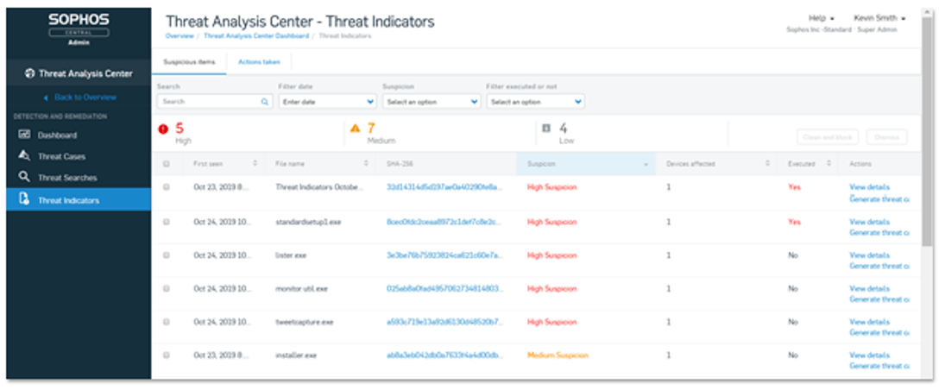This screenshot has height=390, width=945.
Task: Click the red High severity icon
Action: [x=163, y=129]
